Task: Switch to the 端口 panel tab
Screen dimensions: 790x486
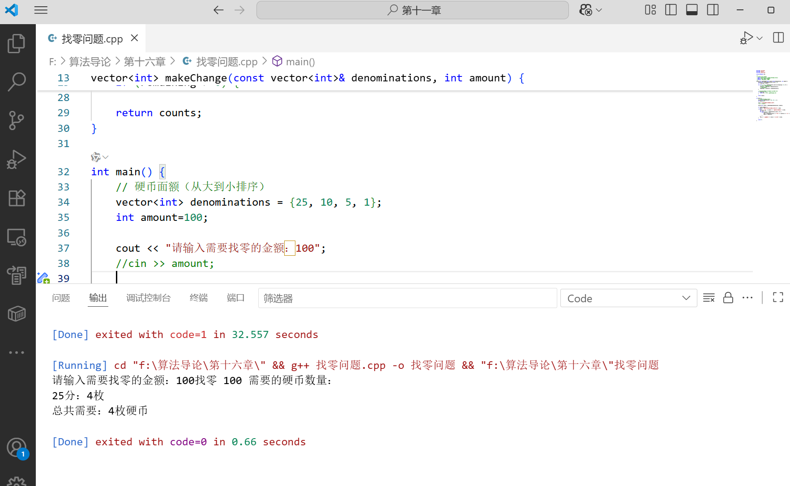Action: click(x=236, y=298)
